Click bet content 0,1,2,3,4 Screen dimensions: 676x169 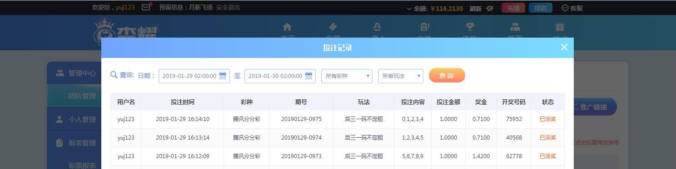coord(413,119)
